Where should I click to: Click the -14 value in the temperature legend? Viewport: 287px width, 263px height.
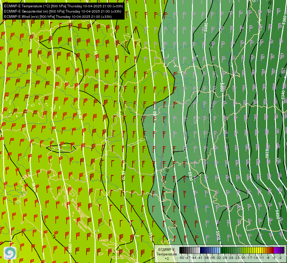click(255, 258)
